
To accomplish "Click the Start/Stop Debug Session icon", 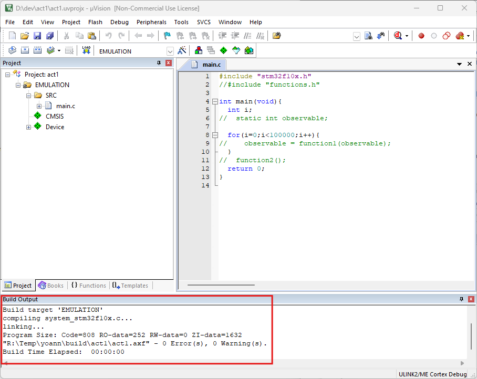I will [x=398, y=36].
